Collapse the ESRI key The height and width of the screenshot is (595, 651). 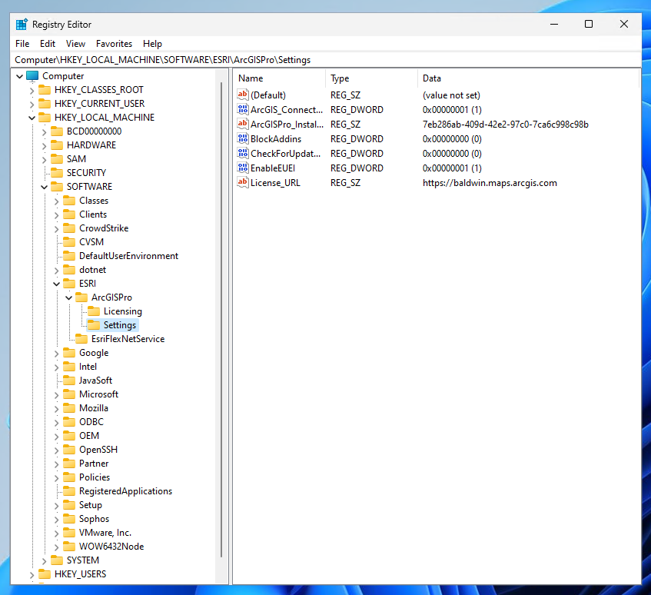56,284
